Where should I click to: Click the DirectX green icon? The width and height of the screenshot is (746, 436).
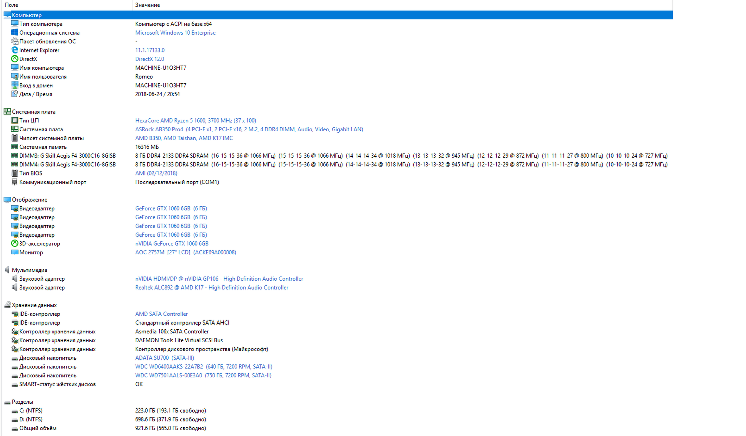click(x=15, y=59)
